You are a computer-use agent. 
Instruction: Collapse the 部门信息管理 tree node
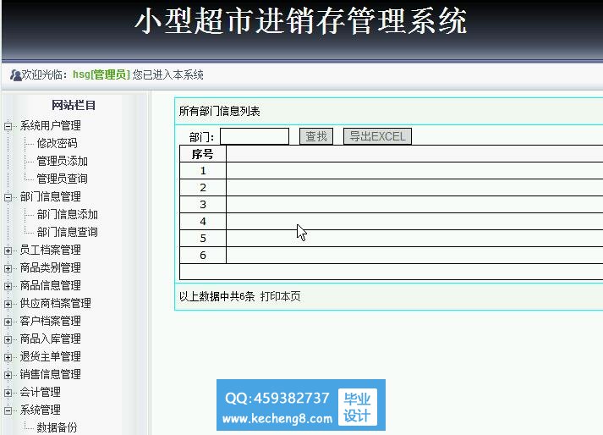8,197
